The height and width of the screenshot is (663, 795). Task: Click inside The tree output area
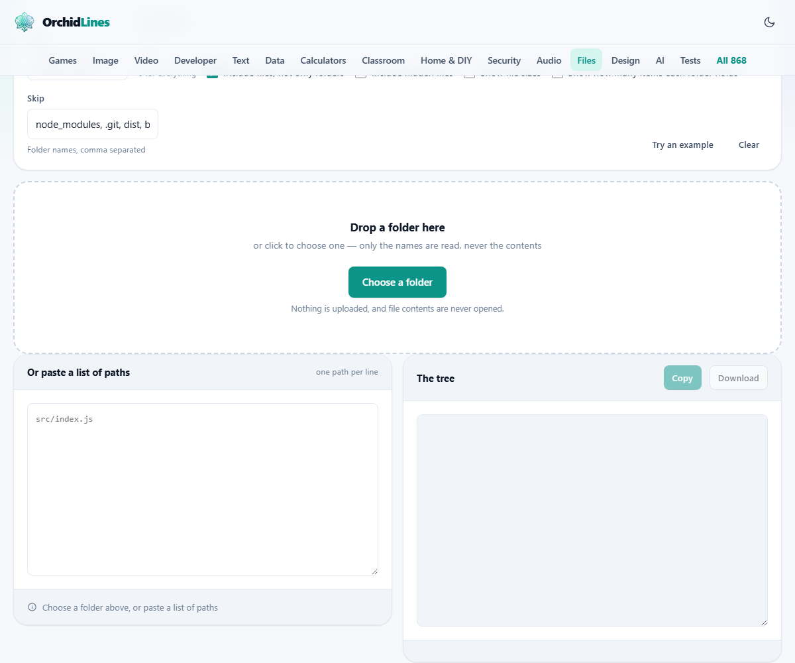[592, 520]
